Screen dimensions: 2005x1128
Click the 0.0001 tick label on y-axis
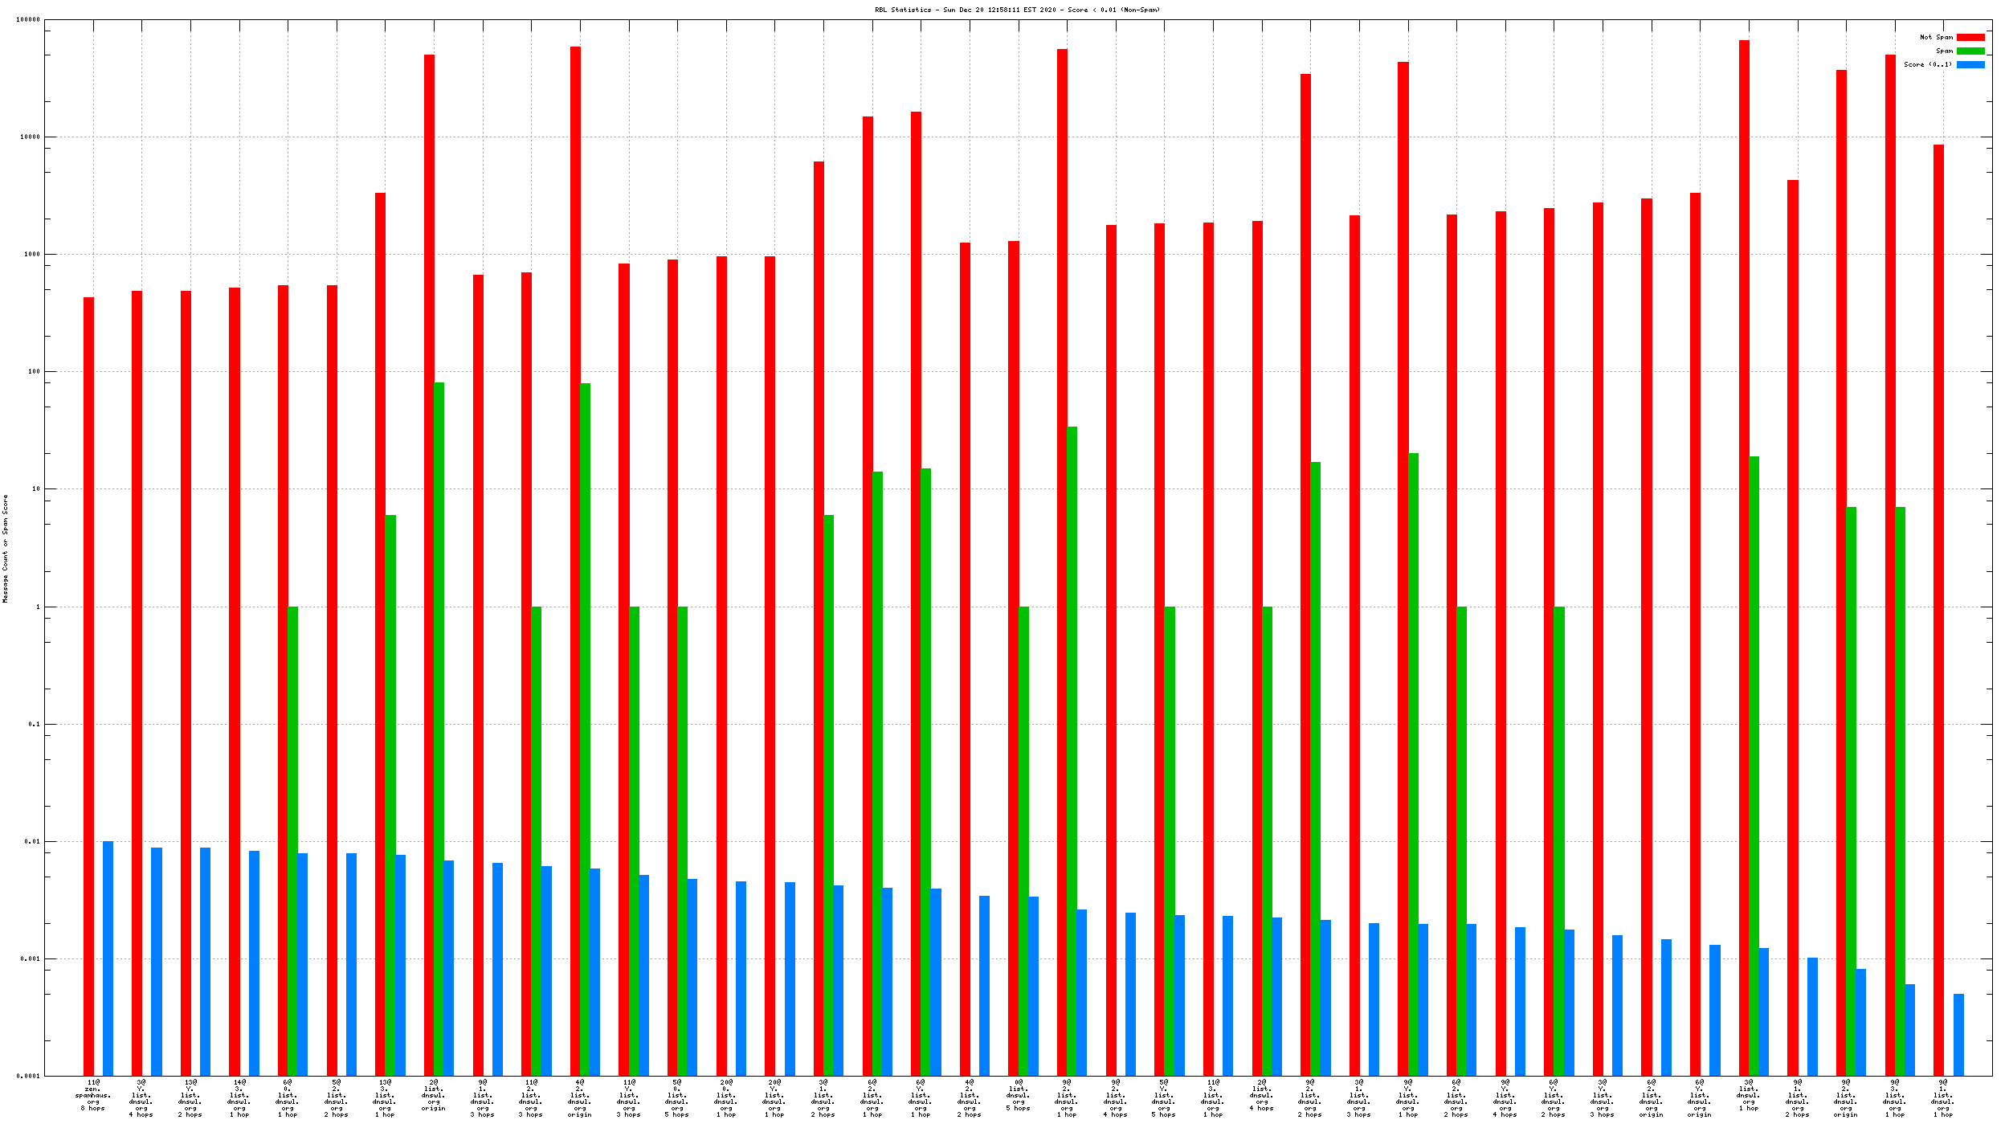29,1076
